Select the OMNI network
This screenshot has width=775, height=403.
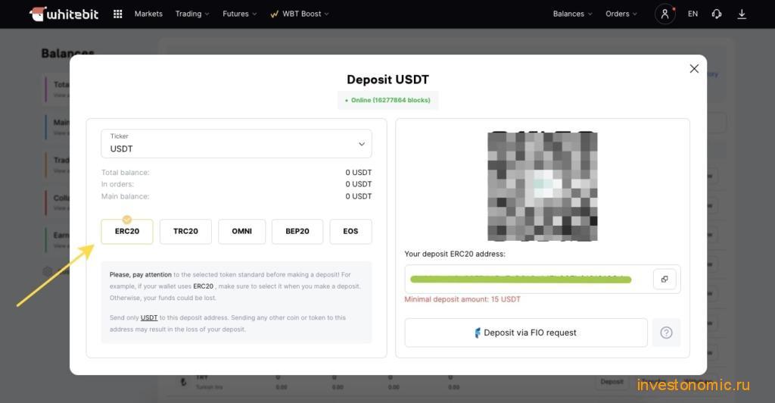pyautogui.click(x=241, y=231)
